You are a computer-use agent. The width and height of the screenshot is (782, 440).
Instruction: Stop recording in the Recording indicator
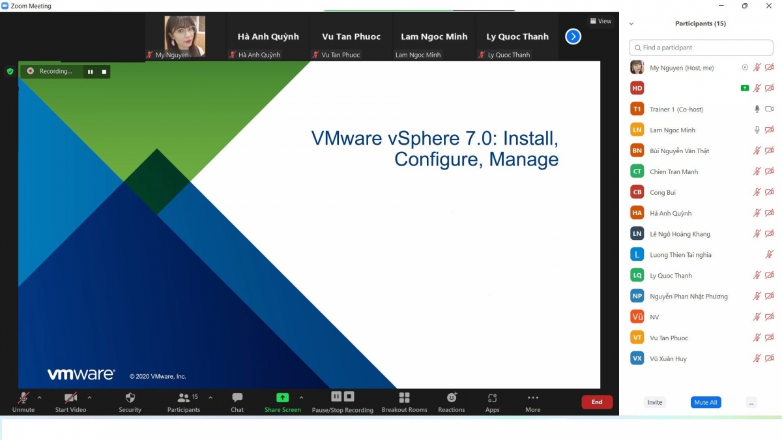(x=104, y=72)
